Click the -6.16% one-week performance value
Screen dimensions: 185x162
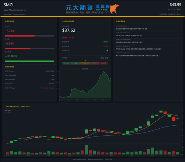click(10, 44)
